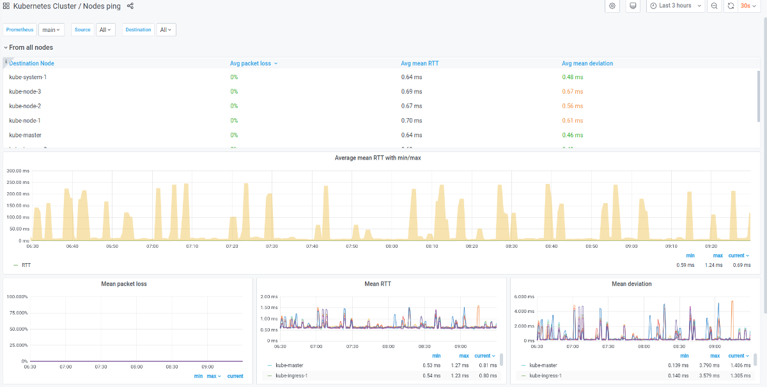This screenshot has width=767, height=387.
Task: Zoom out the time range
Action: coord(714,6)
